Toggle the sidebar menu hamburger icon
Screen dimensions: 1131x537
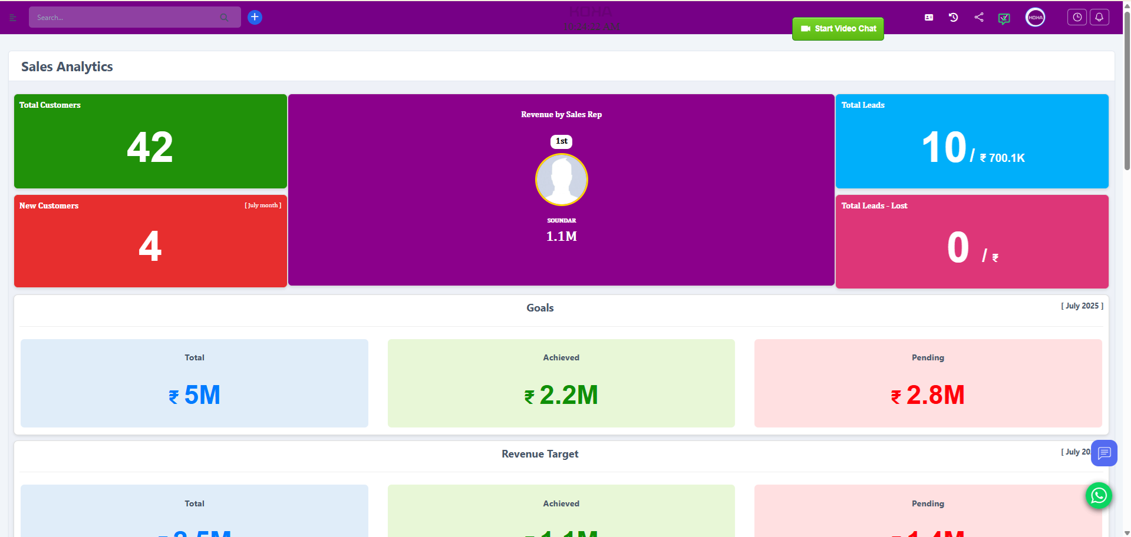point(12,18)
